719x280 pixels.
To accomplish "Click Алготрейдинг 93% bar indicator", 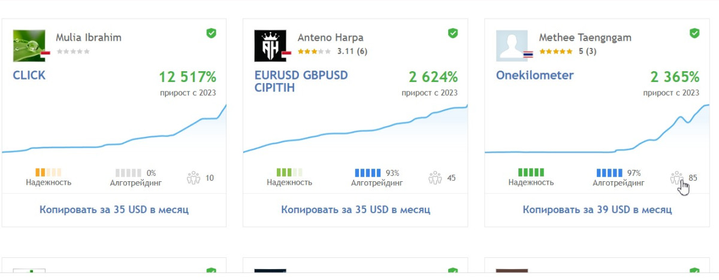I will coord(367,172).
